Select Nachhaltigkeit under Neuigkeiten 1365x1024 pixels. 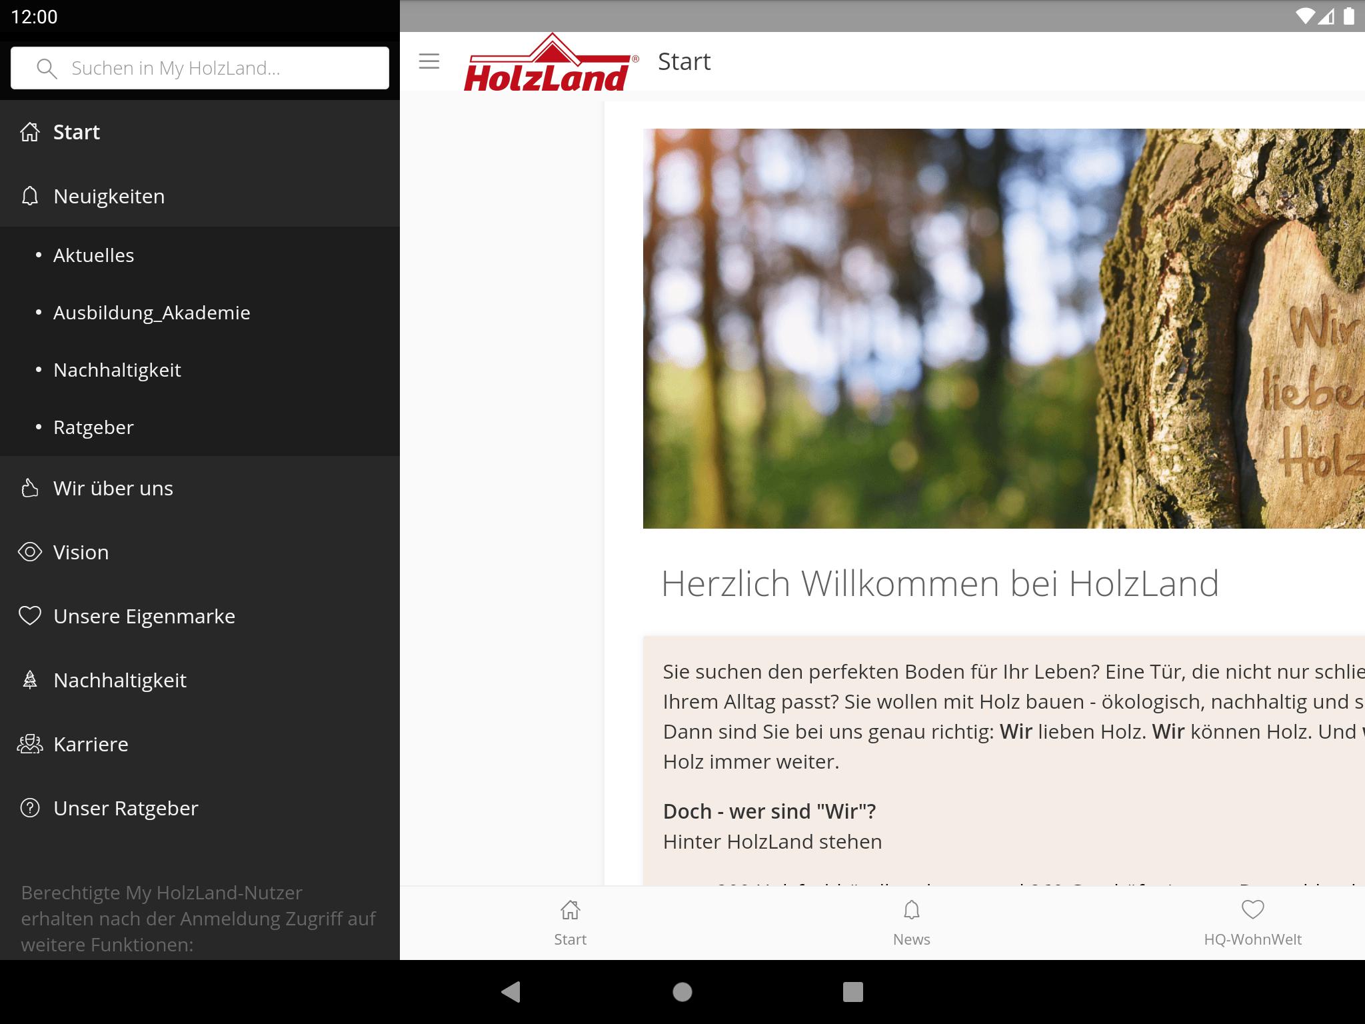(200, 370)
